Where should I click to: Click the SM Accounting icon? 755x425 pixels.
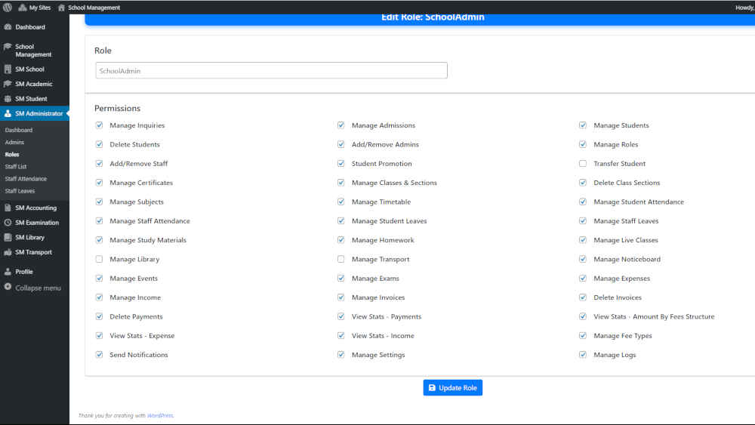8,208
